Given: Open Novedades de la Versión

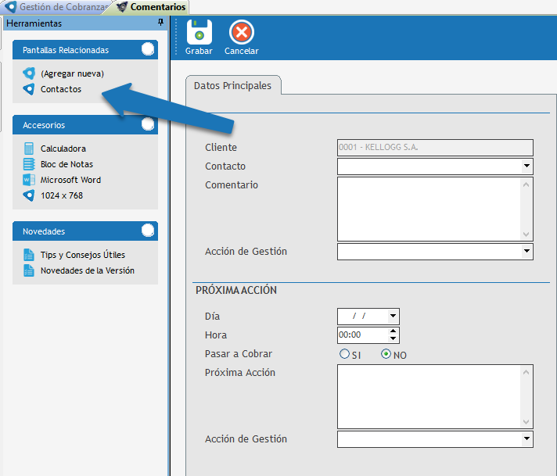Looking at the screenshot, I should coord(87,270).
